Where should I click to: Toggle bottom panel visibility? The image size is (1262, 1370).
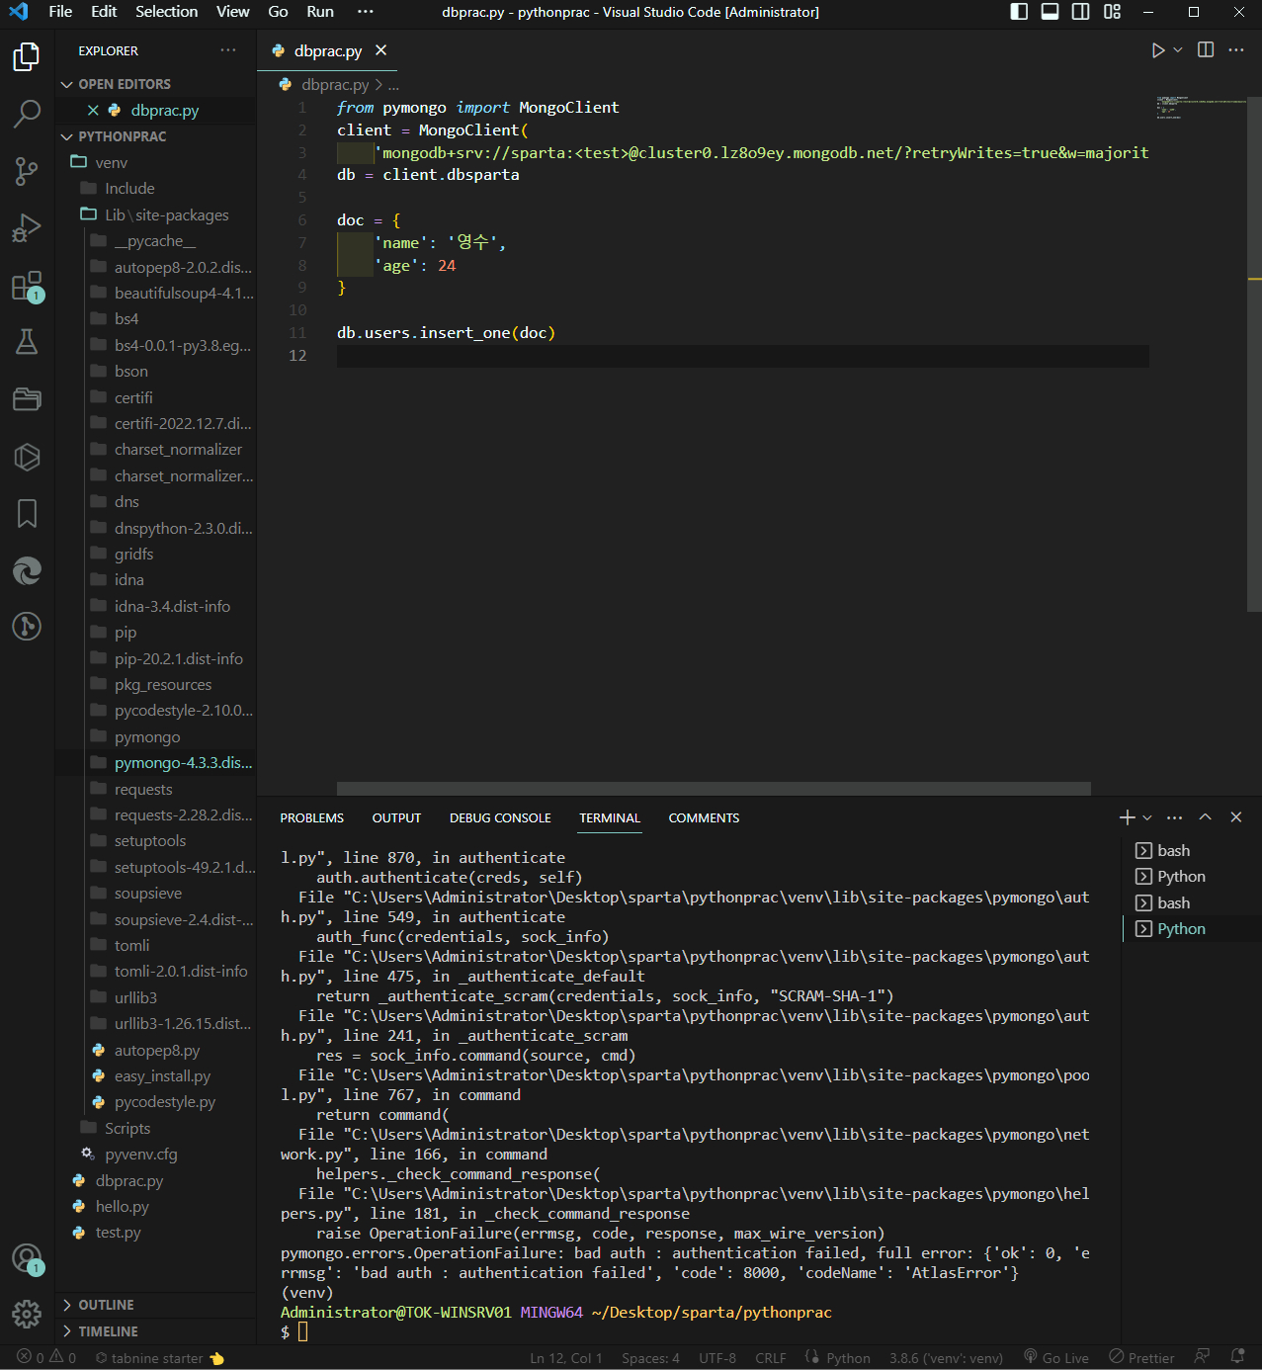tap(1051, 12)
